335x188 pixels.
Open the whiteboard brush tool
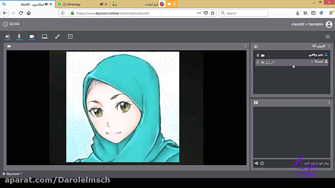pos(57,37)
